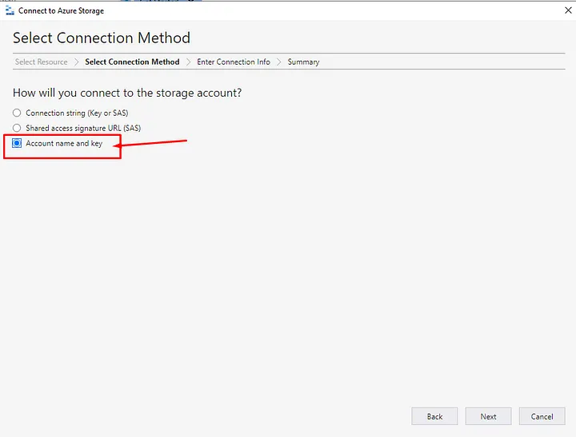576x437 pixels.
Task: Click the 'How will you connect' question text
Action: (127, 93)
